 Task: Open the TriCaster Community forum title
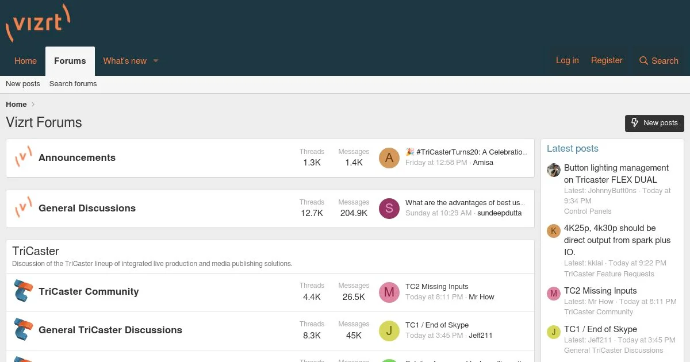tap(89, 291)
